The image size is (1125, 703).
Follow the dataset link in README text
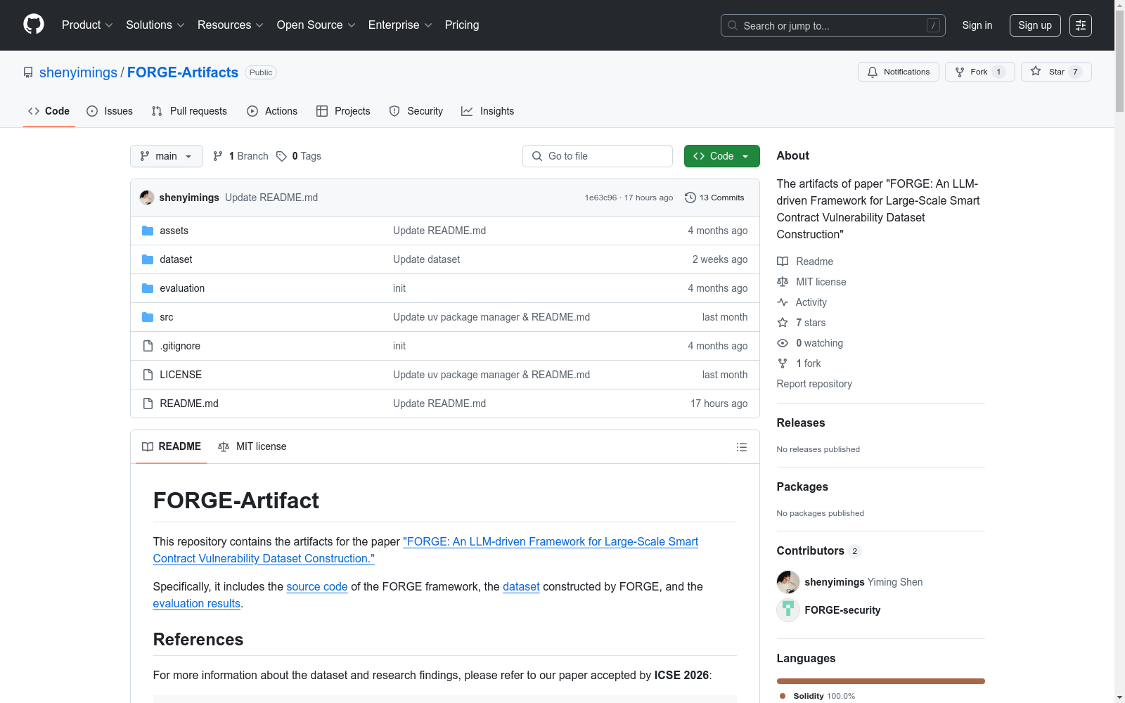point(521,586)
